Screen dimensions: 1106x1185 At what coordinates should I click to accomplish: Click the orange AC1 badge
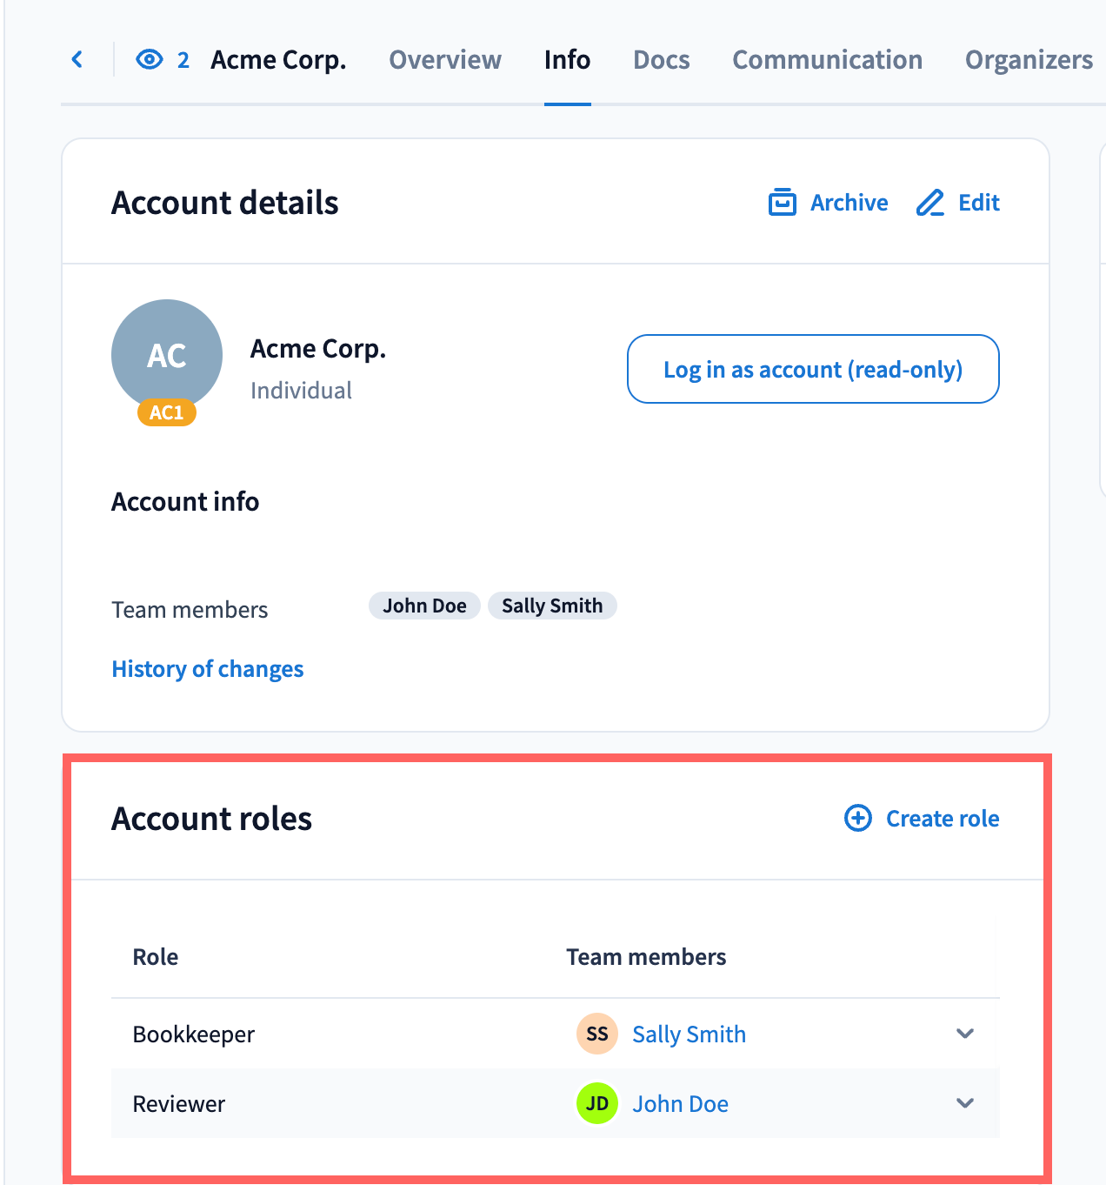click(167, 412)
